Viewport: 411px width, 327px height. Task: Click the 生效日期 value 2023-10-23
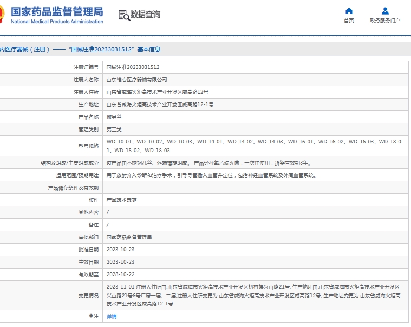[x=121, y=262]
